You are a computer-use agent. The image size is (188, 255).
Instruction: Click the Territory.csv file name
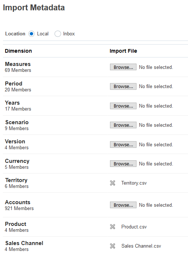(x=134, y=183)
